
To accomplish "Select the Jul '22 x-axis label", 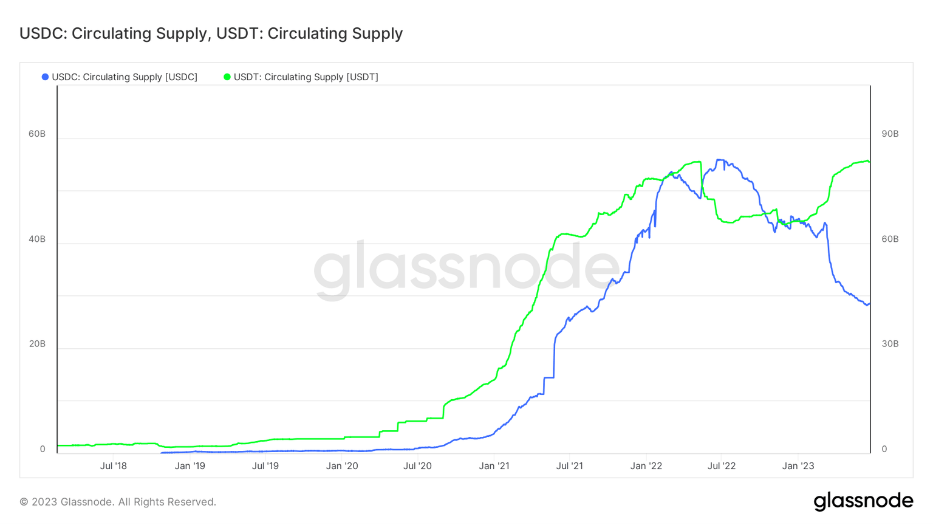I will pyautogui.click(x=722, y=466).
